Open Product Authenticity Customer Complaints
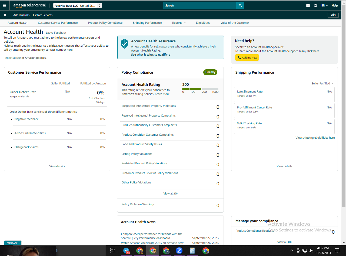The image size is (346, 256). click(149, 125)
